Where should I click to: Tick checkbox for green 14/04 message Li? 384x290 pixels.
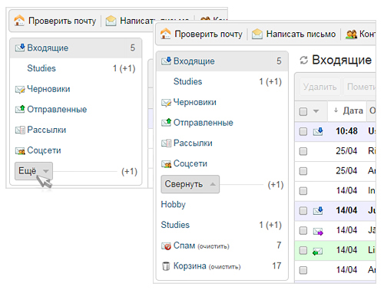(x=303, y=250)
